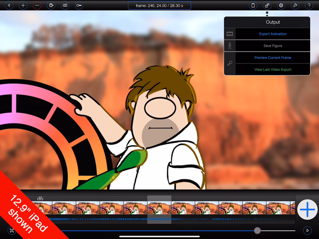Click the photo camera icon in toolbar

click(65, 5)
